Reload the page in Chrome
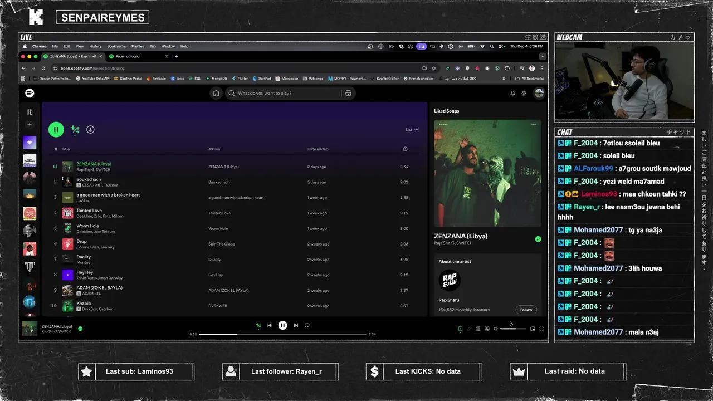This screenshot has height=401, width=713. [x=43, y=68]
